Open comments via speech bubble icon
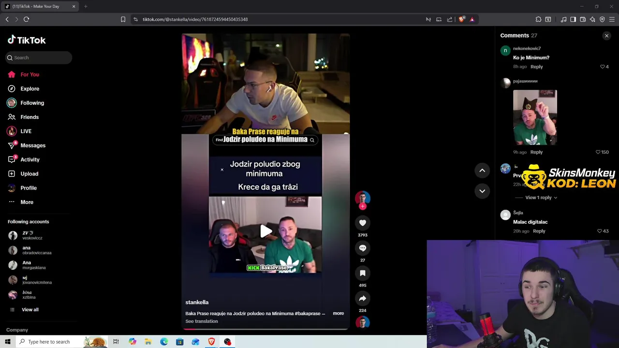Viewport: 619px width, 348px height. (363, 248)
